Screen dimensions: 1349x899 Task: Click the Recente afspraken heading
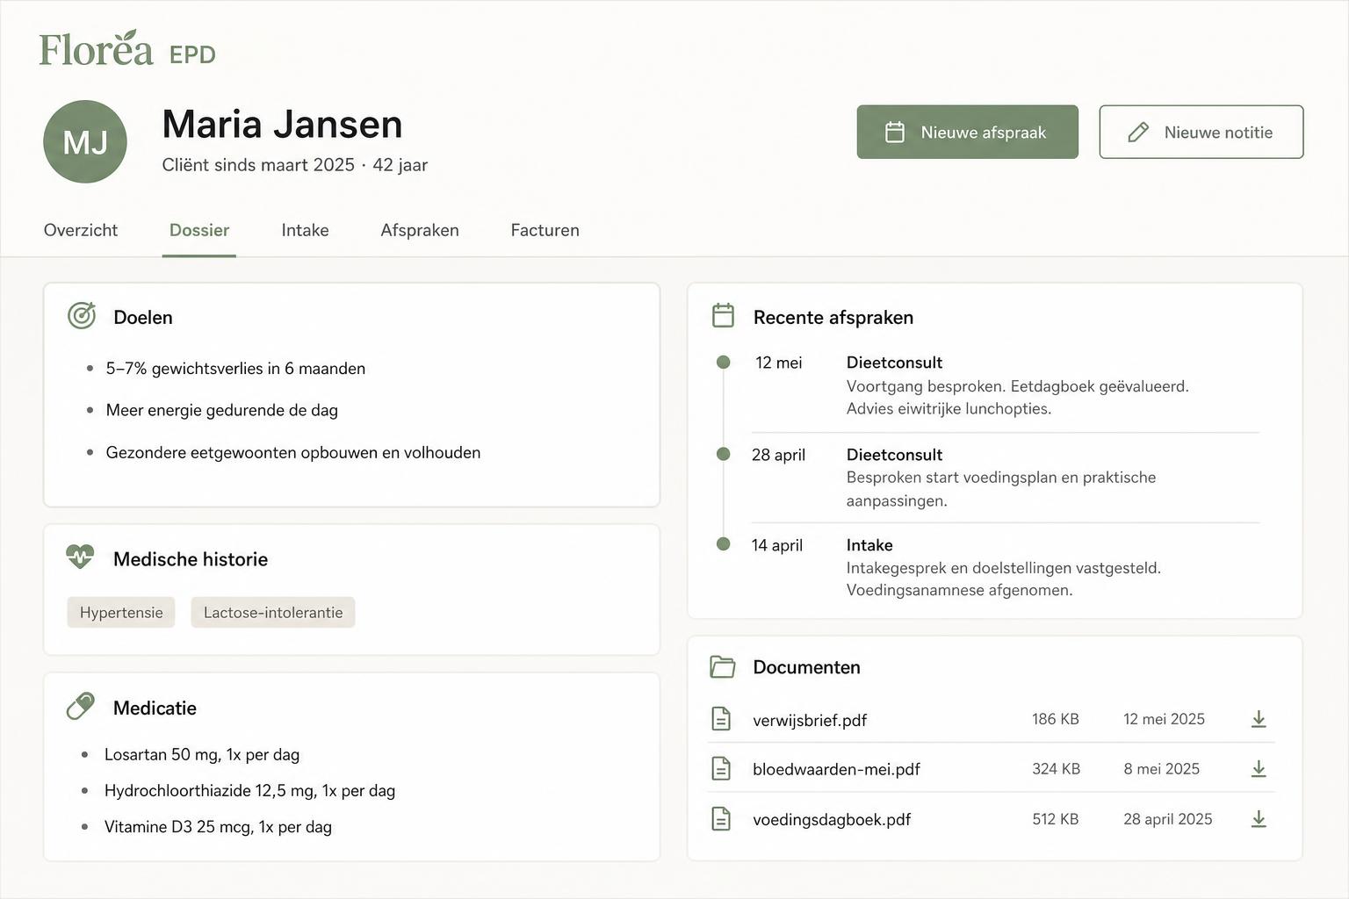click(x=833, y=317)
